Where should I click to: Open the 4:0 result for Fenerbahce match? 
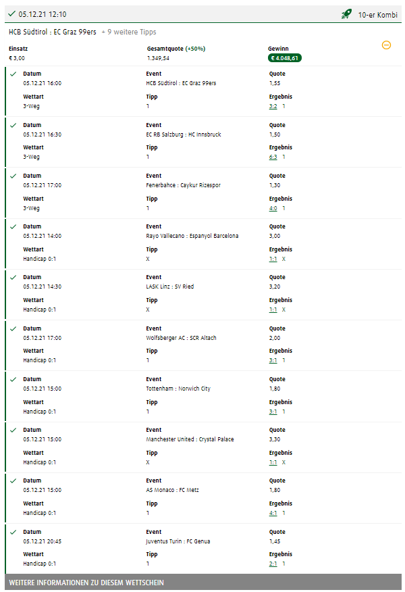[273, 208]
